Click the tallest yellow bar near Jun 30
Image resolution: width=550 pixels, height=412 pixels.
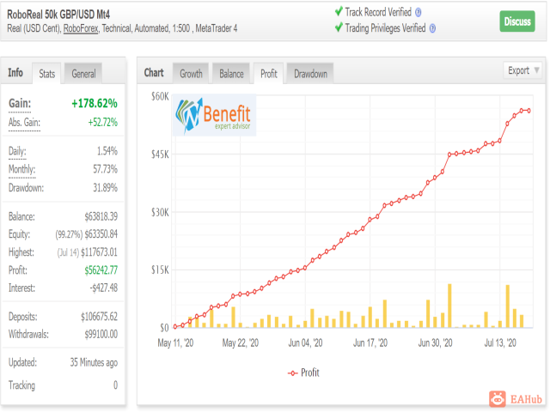point(449,306)
